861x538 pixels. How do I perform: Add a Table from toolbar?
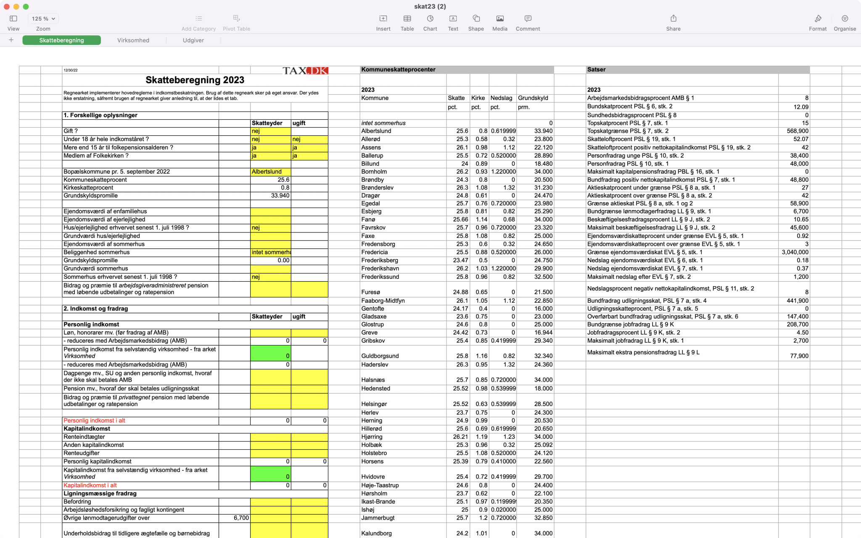coord(407,18)
